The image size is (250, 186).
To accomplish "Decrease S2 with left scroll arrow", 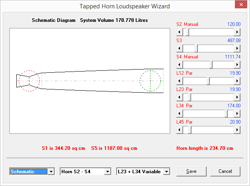I will (180, 32).
